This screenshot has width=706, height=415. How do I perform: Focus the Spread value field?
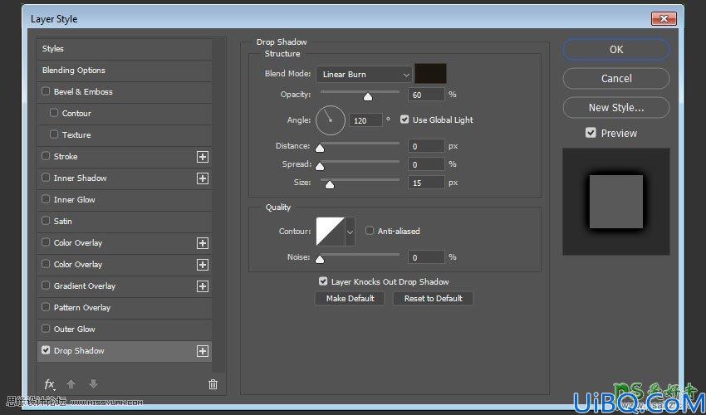(x=426, y=164)
